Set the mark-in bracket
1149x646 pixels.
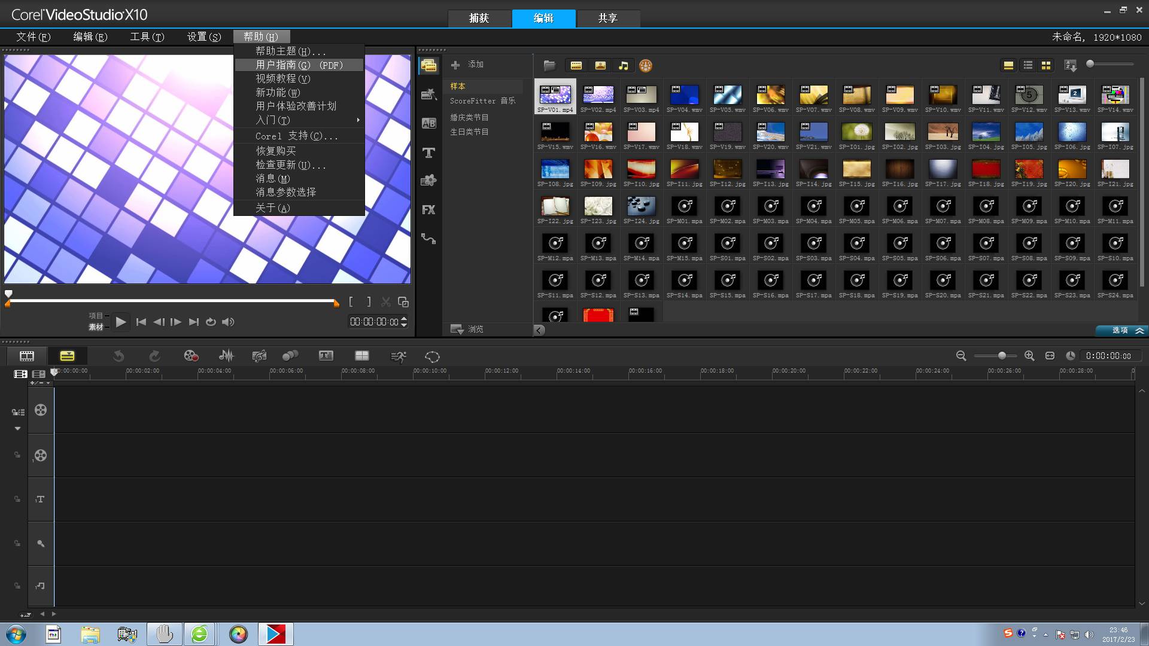[351, 302]
